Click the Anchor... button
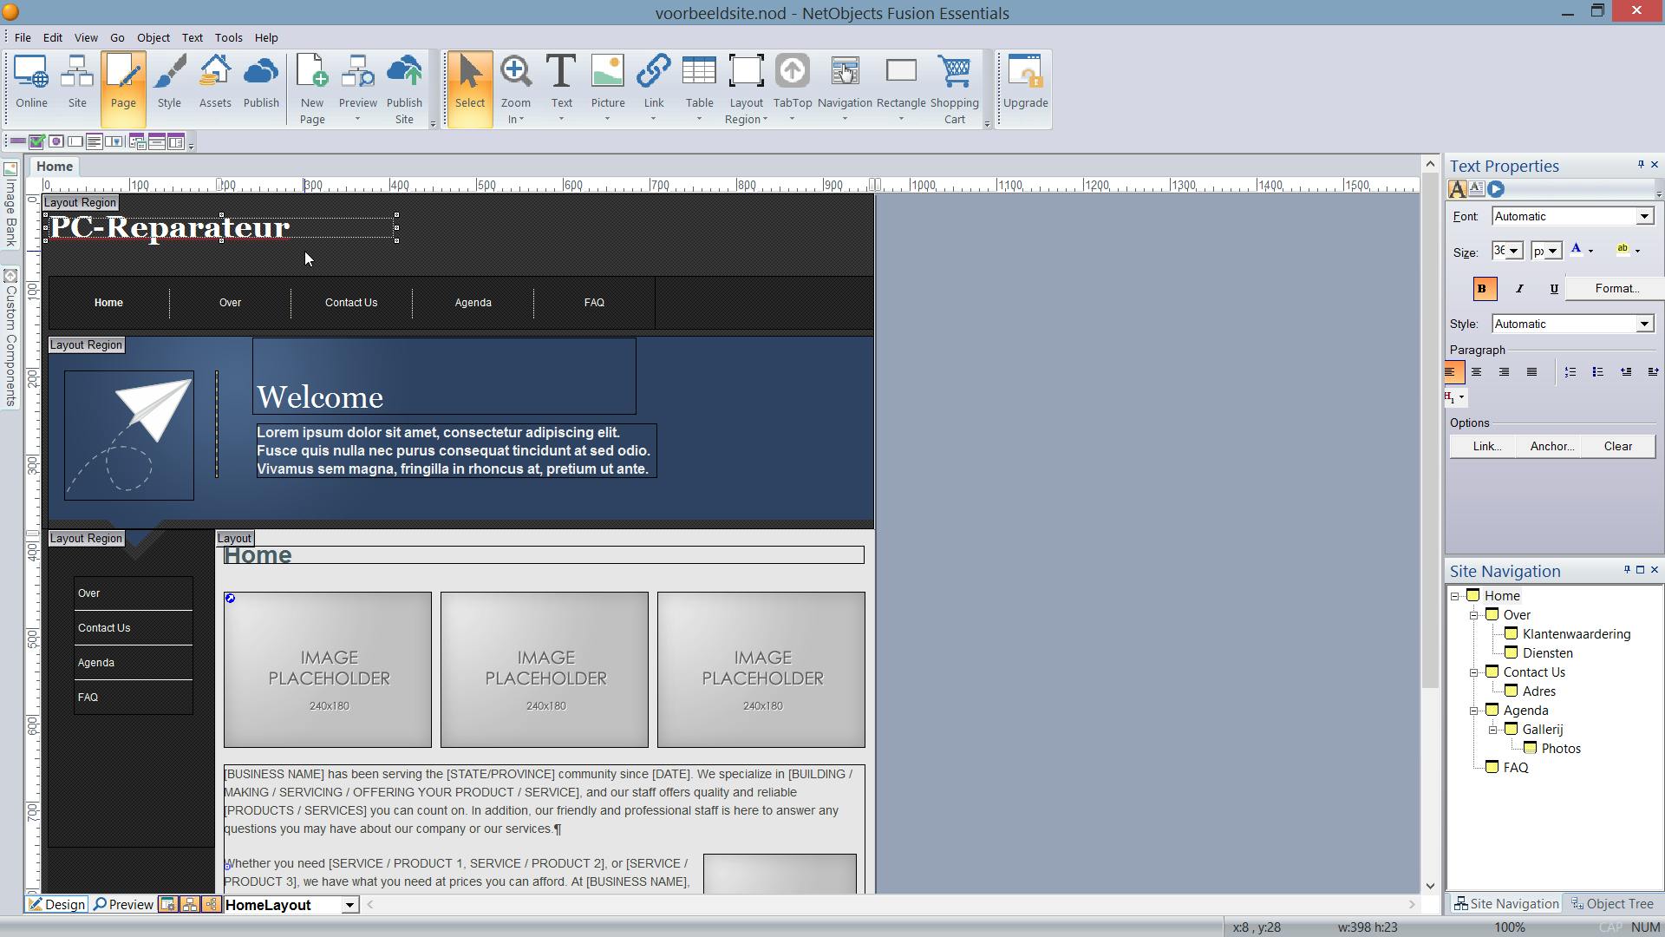The image size is (1665, 937). coord(1551,446)
